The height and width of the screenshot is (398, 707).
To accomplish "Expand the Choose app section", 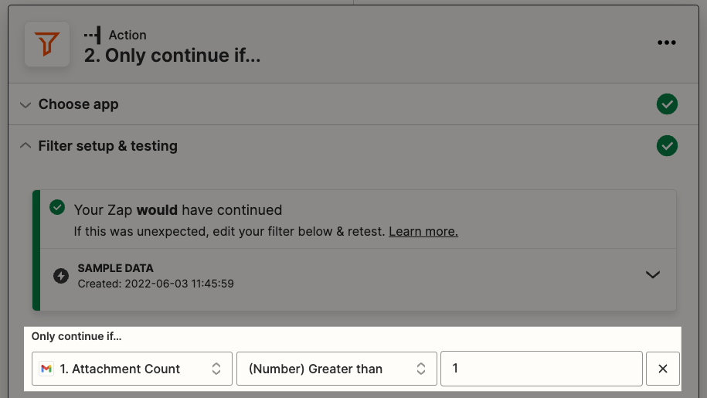I will pos(25,104).
